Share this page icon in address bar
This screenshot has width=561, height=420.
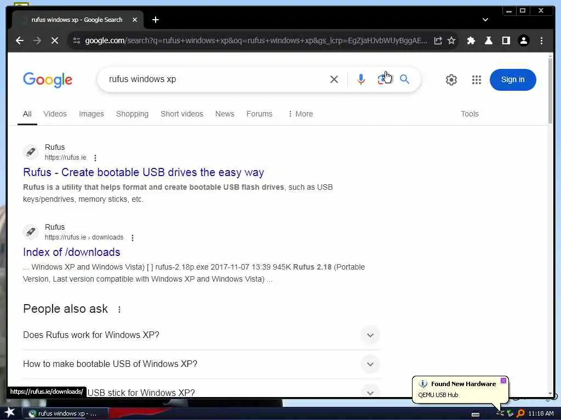438,40
